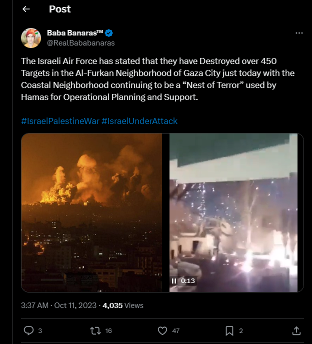Click the blue verified badge

[x=108, y=33]
